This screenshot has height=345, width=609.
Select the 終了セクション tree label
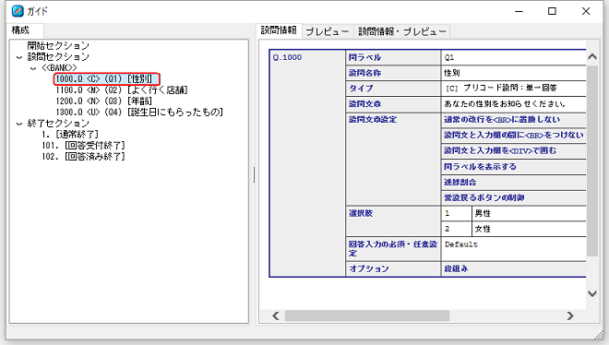click(58, 124)
